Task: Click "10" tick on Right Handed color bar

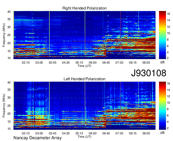Action: pos(168,33)
